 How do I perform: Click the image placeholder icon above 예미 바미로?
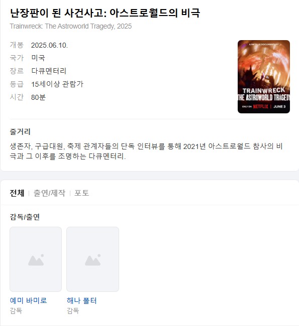point(36,259)
